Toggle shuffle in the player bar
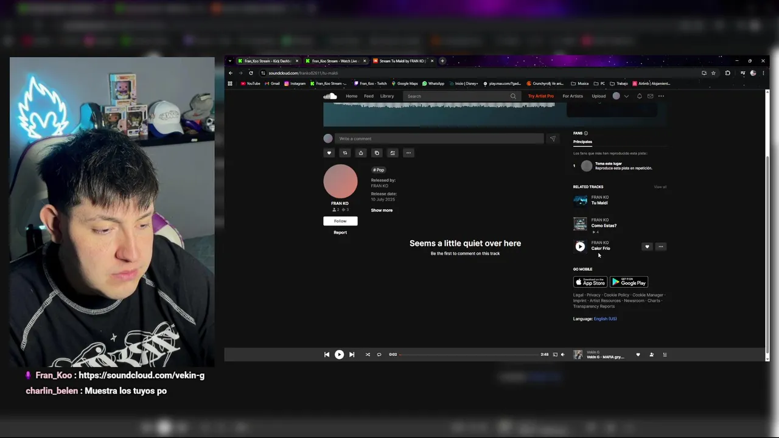 [368, 355]
